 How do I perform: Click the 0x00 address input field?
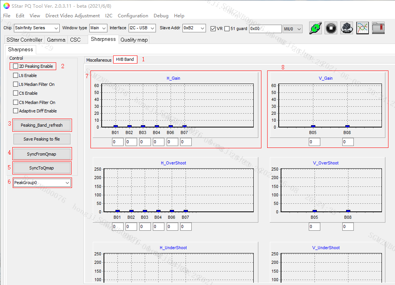(x=265, y=29)
